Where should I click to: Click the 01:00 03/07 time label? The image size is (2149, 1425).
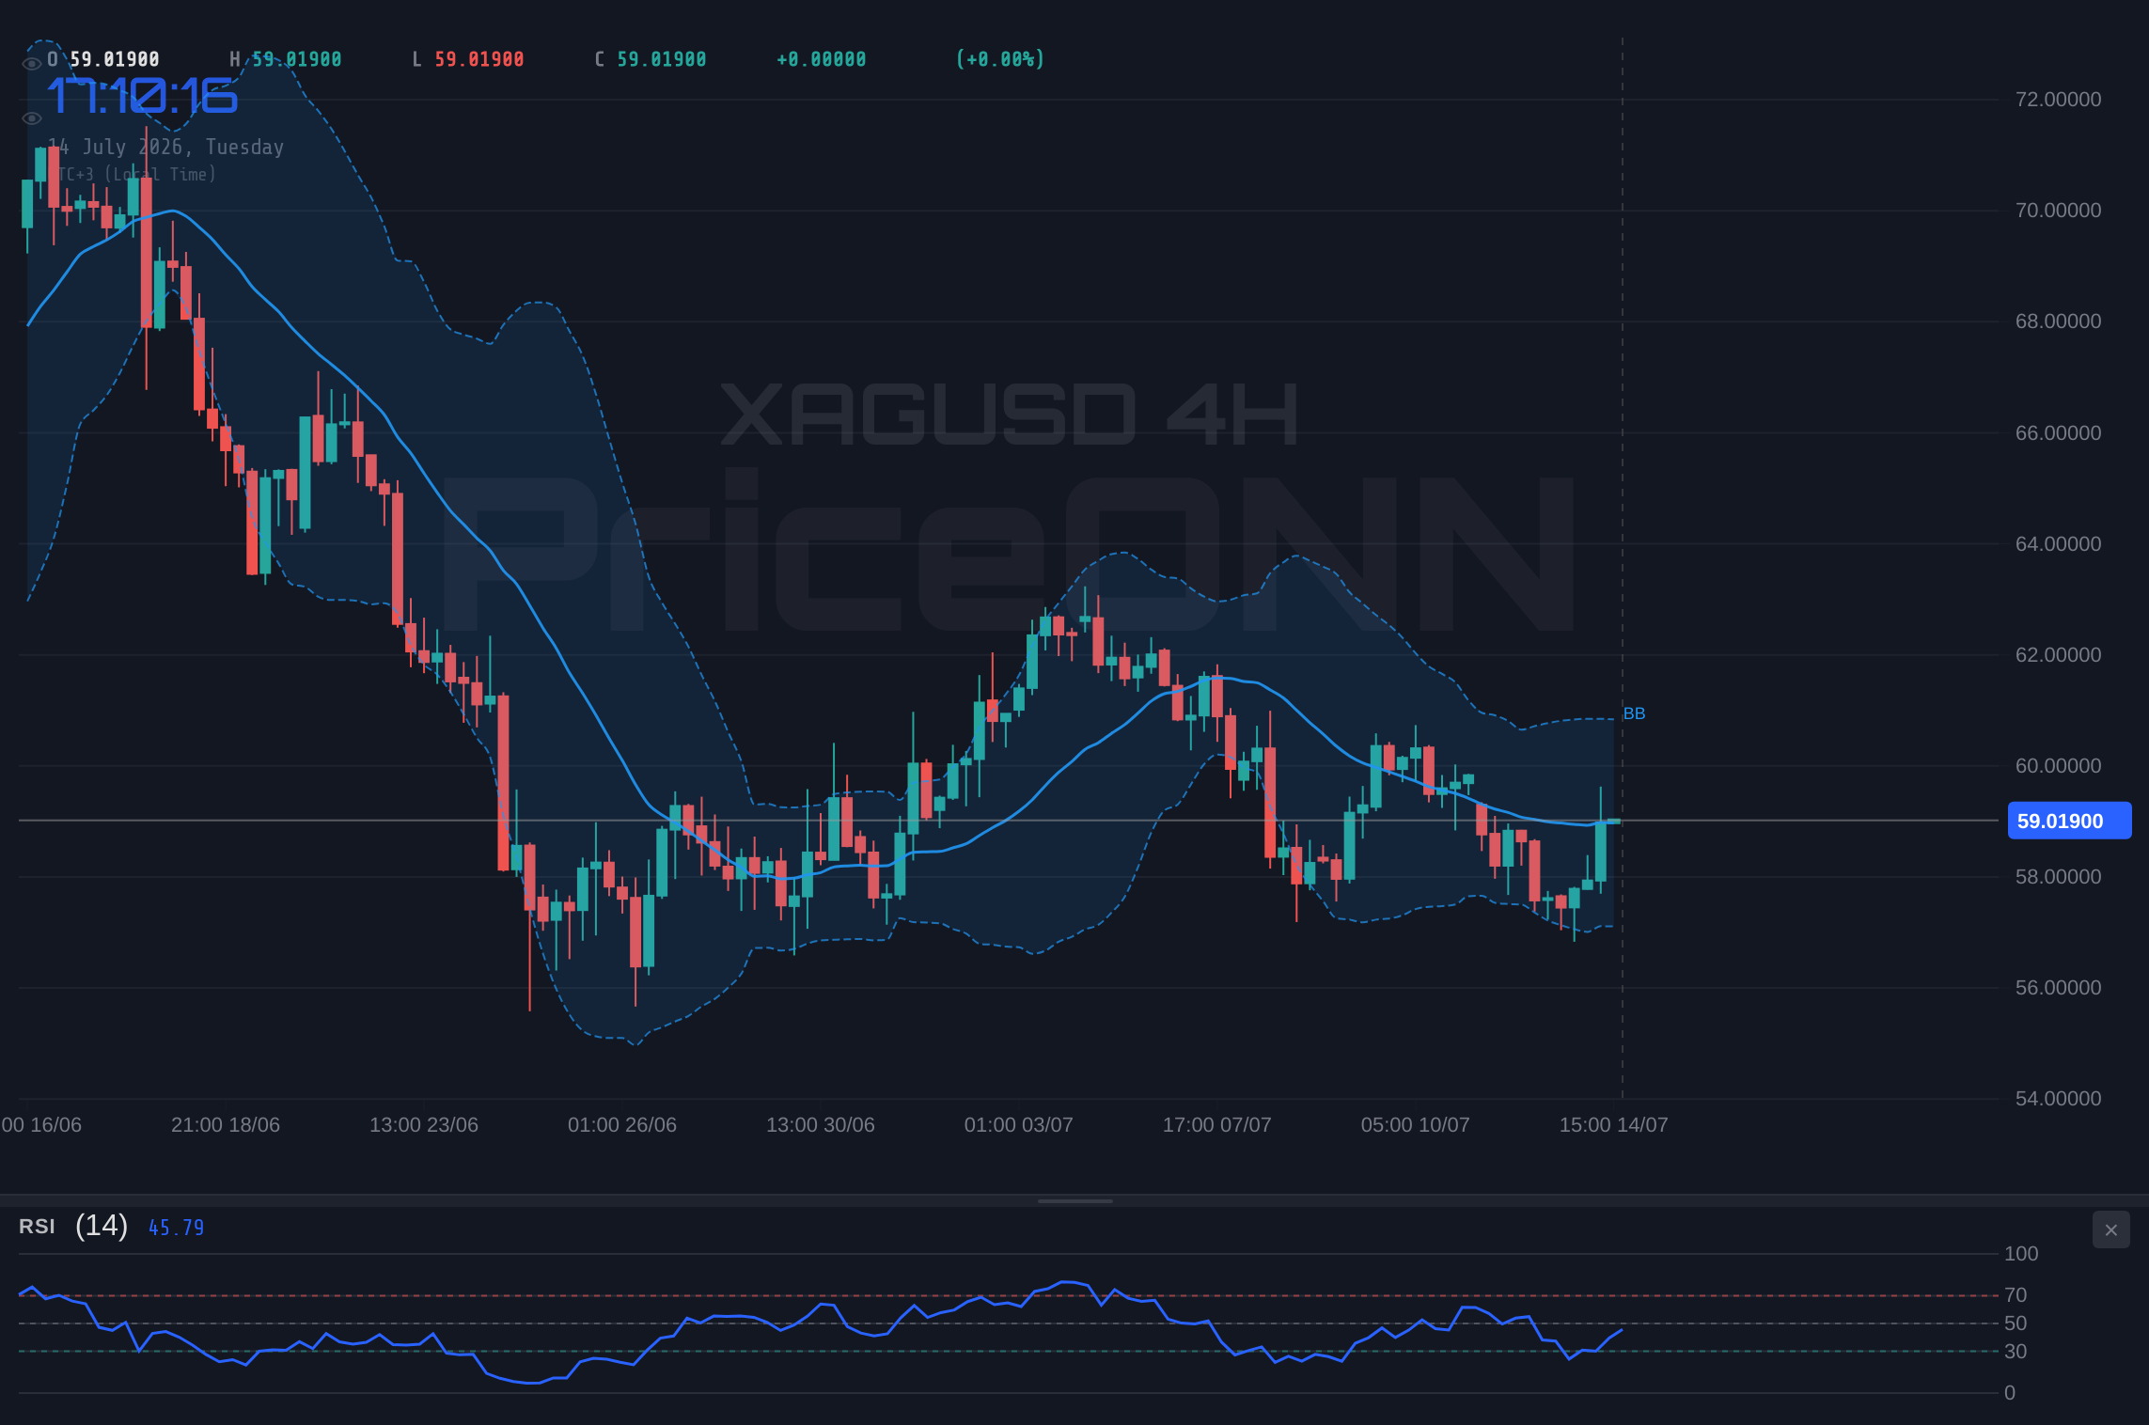[x=1019, y=1125]
